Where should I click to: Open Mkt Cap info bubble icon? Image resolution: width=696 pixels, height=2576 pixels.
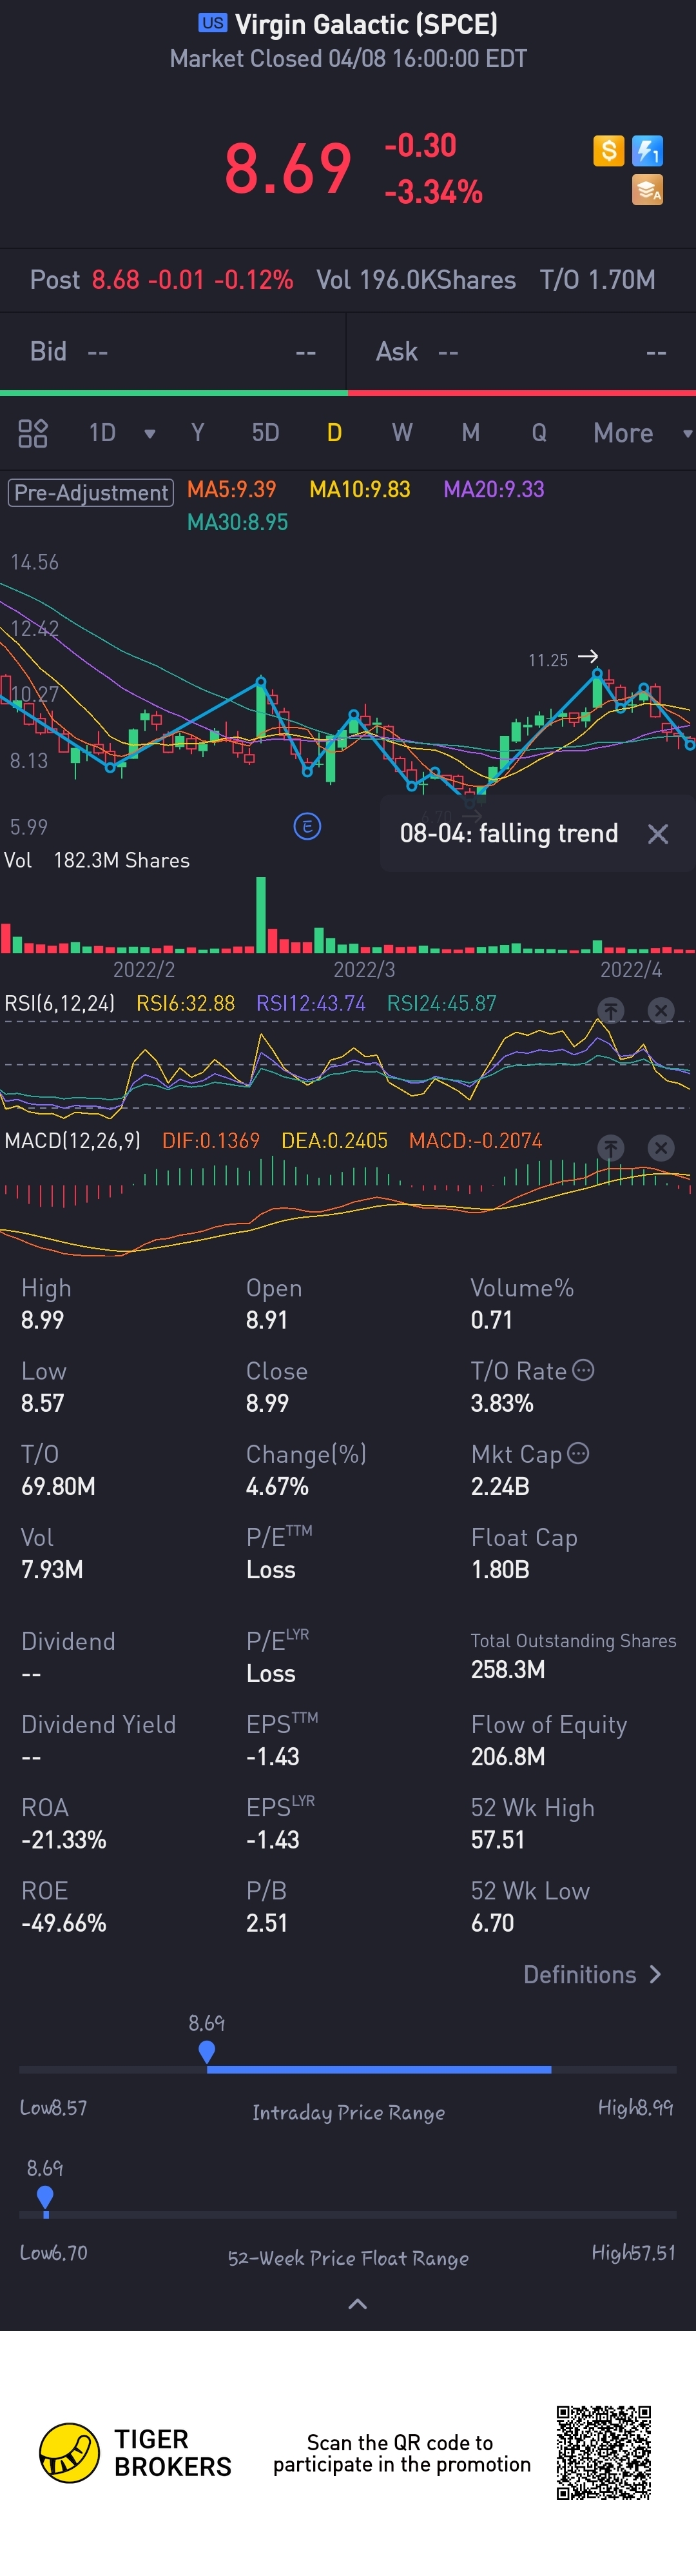coord(578,1453)
